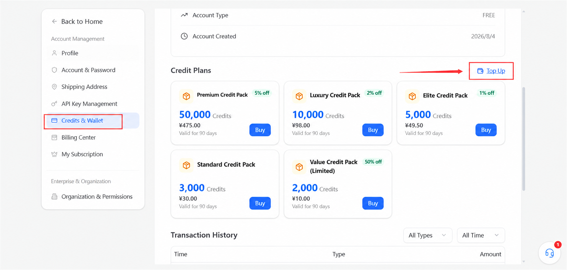Click the 50% off discount badge
This screenshot has height=270, width=567.
click(373, 162)
